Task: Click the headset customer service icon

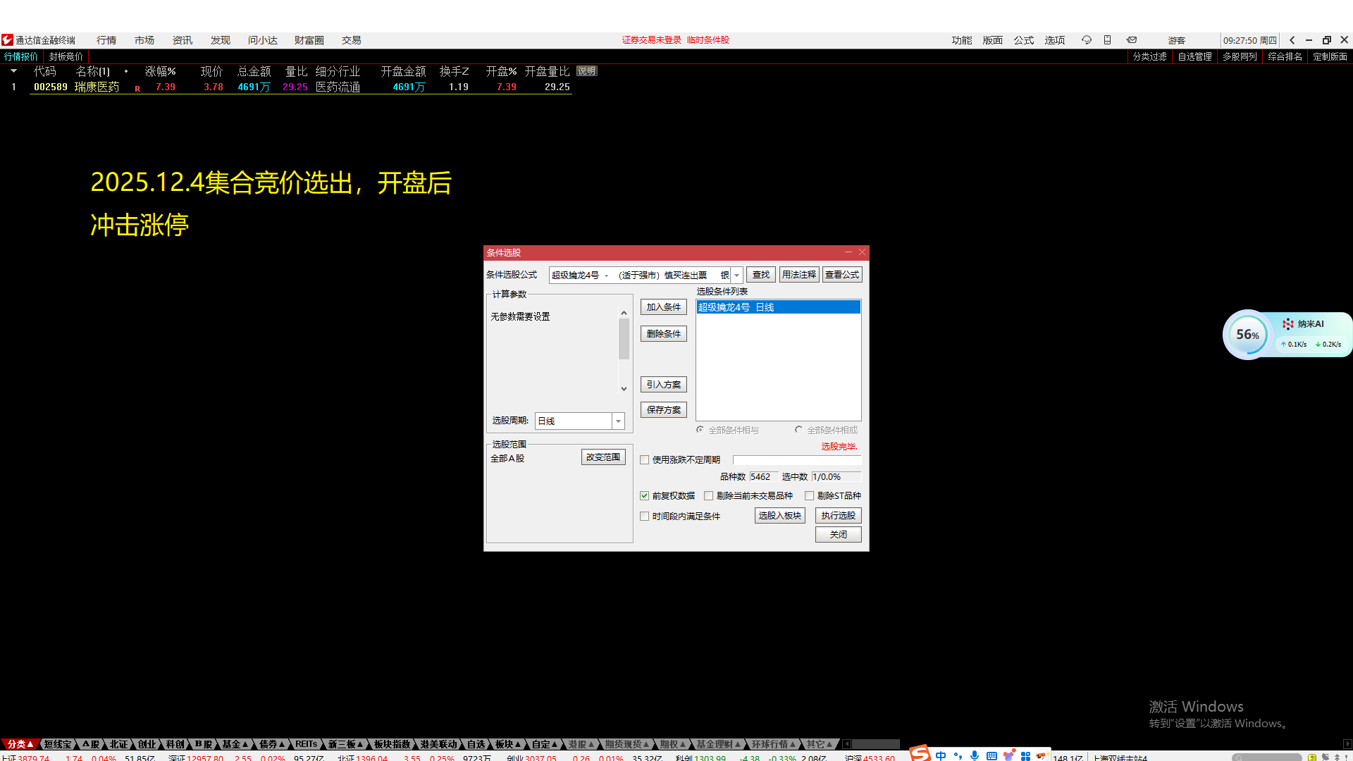Action: (x=1086, y=40)
